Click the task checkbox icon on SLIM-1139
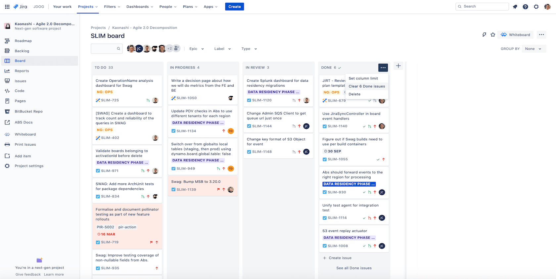The width and height of the screenshot is (556, 279). [173, 190]
